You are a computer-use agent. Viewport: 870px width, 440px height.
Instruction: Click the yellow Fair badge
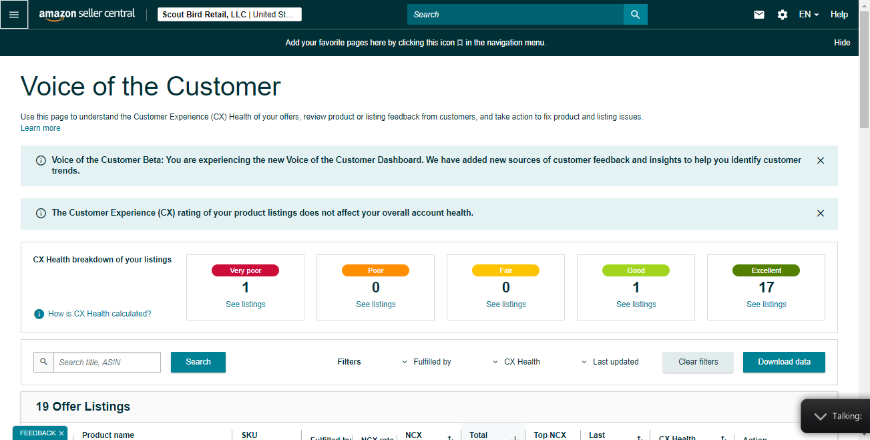tap(506, 270)
